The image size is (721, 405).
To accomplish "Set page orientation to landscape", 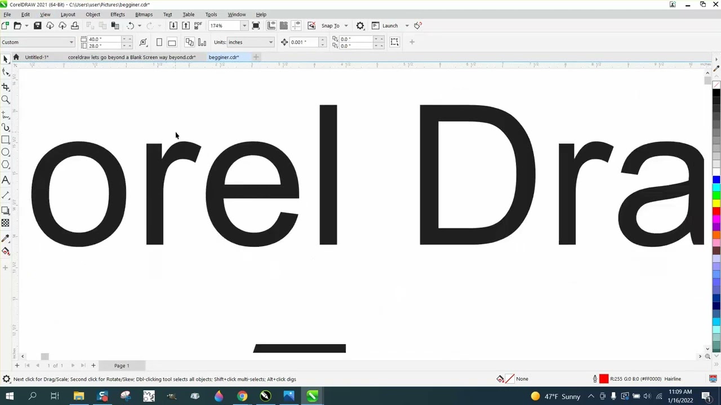I will click(x=172, y=42).
